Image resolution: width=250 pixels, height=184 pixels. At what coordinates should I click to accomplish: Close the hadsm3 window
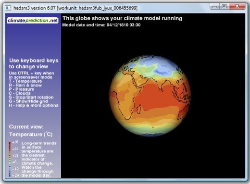coord(237,7)
